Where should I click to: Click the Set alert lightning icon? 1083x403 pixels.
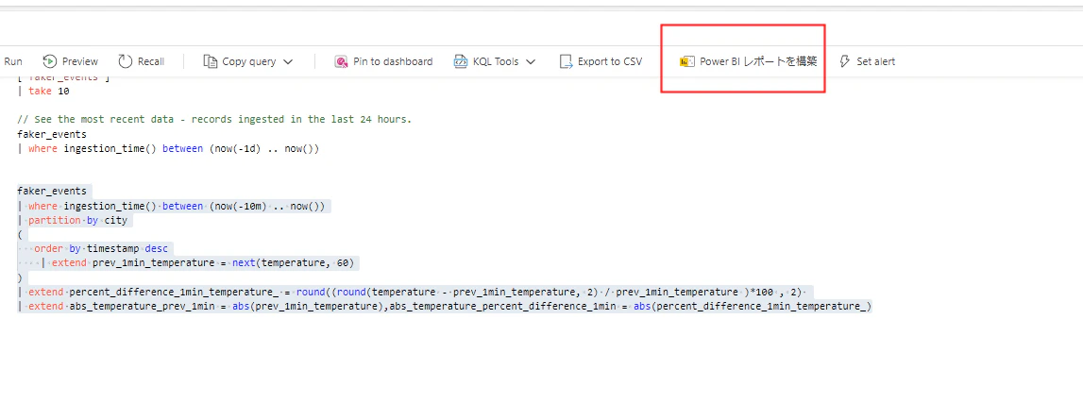click(x=845, y=61)
